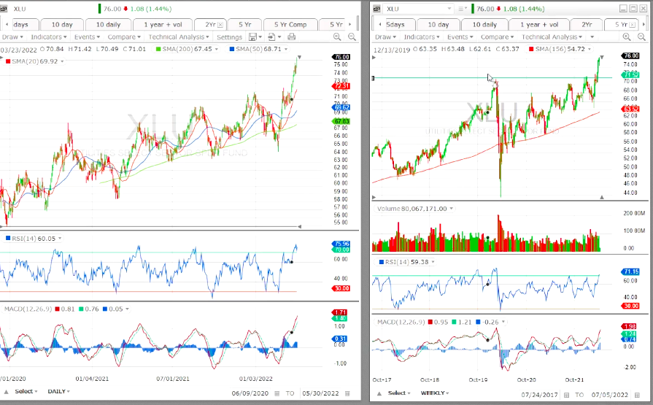Open the end date calendar in the right chart

click(x=637, y=395)
